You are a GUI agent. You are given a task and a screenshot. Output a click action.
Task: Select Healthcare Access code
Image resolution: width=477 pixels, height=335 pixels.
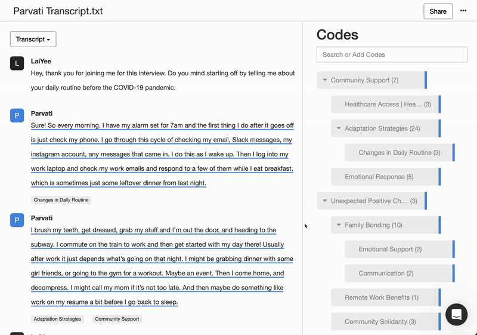(x=386, y=104)
